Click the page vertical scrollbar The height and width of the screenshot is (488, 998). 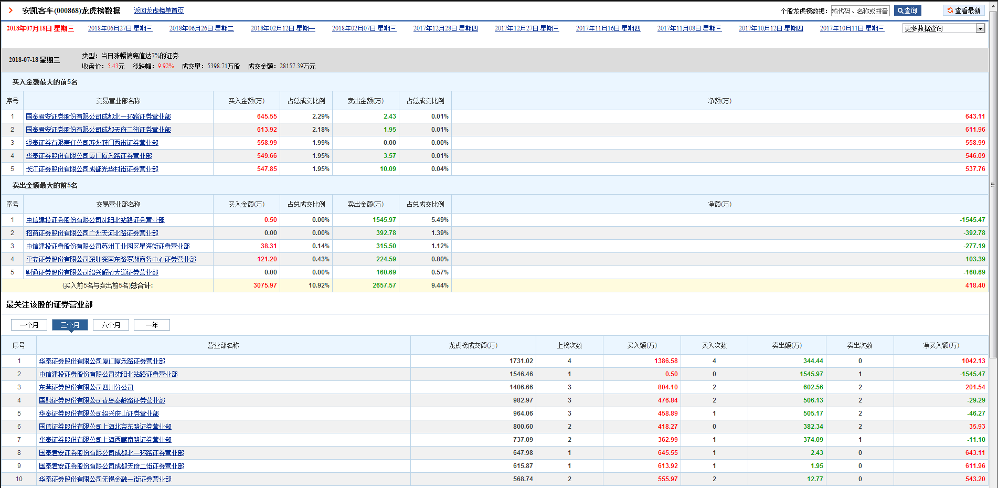point(993,185)
